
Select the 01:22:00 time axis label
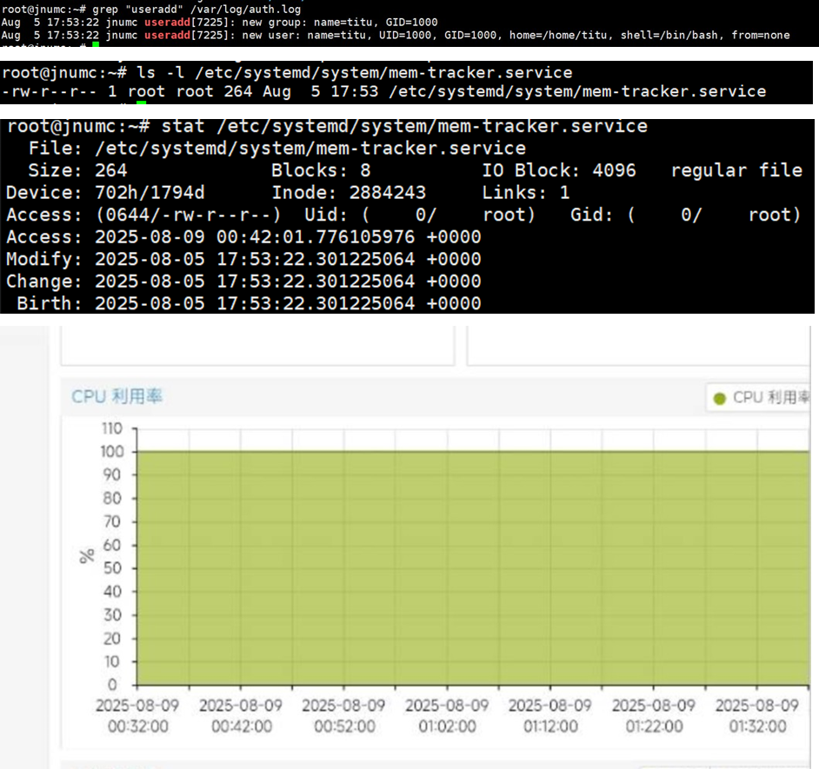click(x=654, y=716)
